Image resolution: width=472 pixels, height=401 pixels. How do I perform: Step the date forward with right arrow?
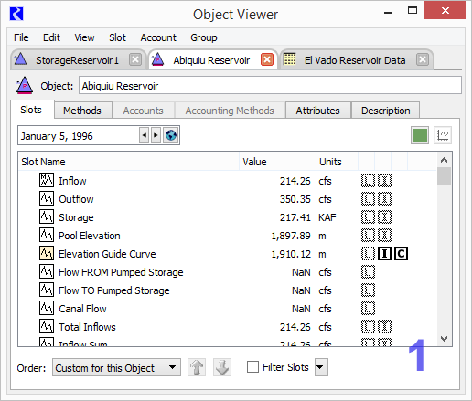coord(156,135)
